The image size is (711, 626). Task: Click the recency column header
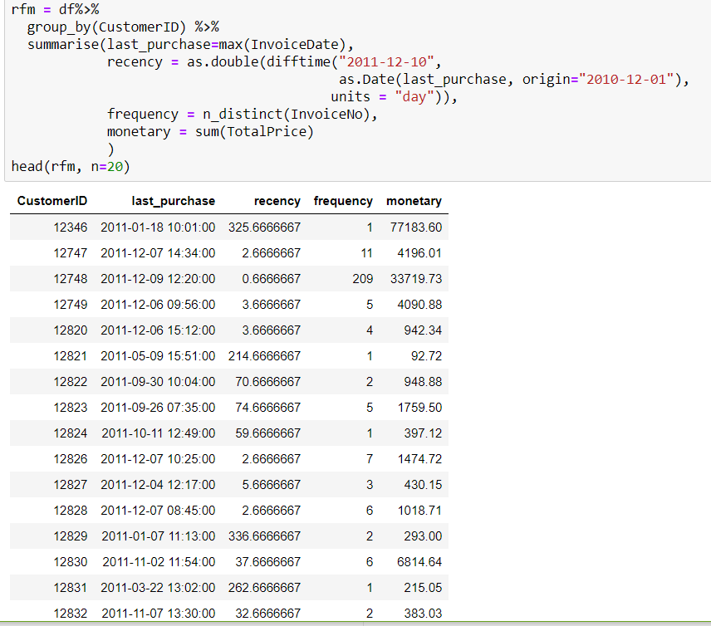pyautogui.click(x=277, y=201)
